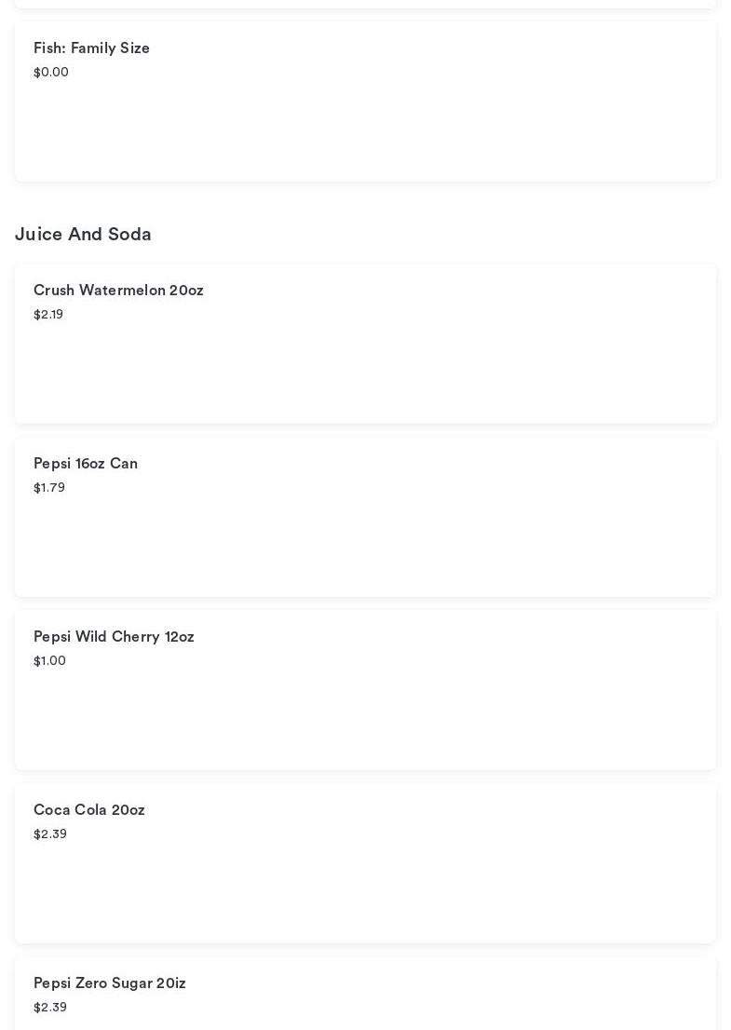
Task: Click the $2.19 price label
Action: coord(48,315)
